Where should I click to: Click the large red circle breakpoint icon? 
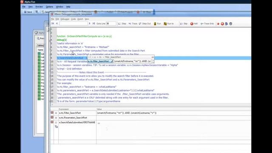pyautogui.click(x=222, y=24)
